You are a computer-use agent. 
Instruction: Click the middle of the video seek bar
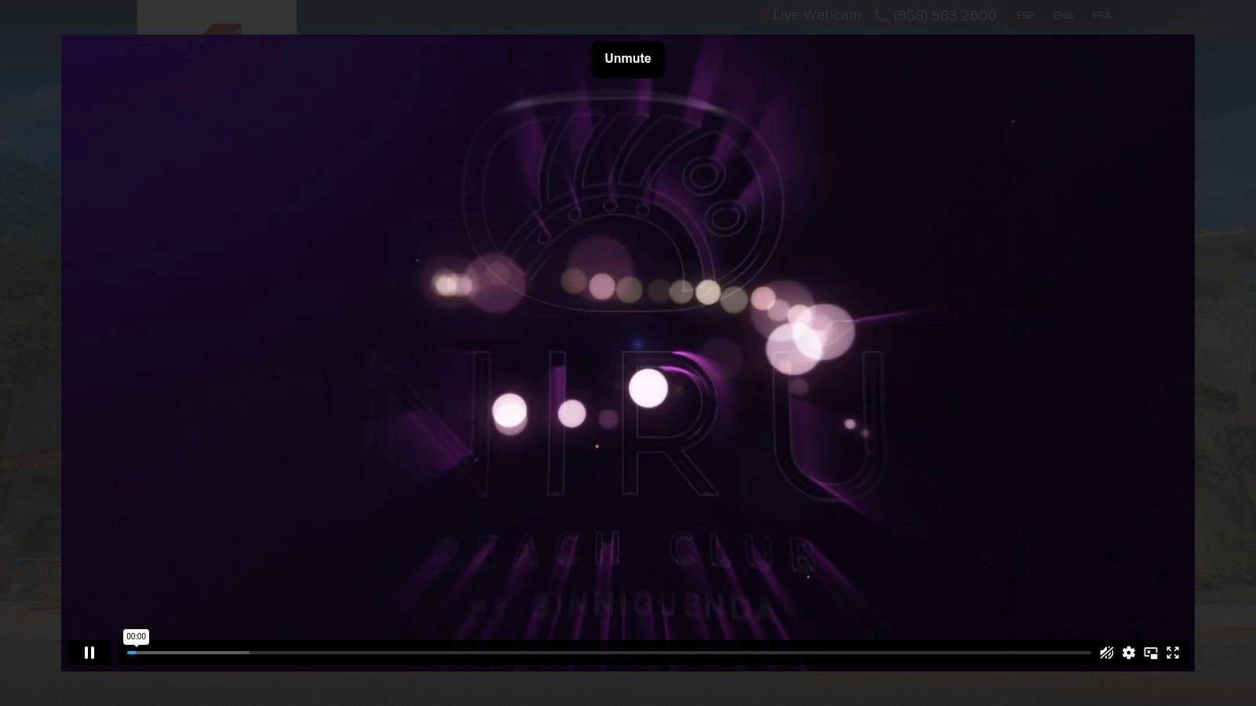pyautogui.click(x=609, y=653)
